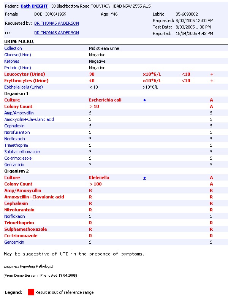228x298 pixels.
Task: Select Epithelial cells (Urine) test label
Action: 23,87
